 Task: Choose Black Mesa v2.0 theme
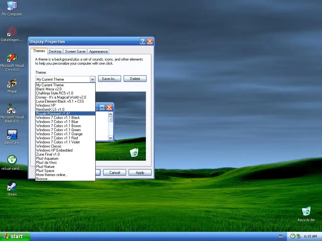pyautogui.click(x=65, y=89)
